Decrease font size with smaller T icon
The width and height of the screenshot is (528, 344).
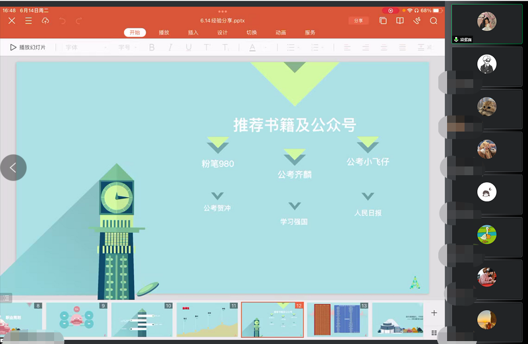(225, 48)
